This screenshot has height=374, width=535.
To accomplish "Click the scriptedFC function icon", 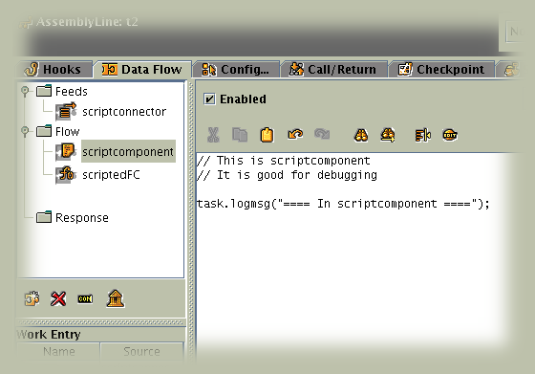I will coord(66,174).
